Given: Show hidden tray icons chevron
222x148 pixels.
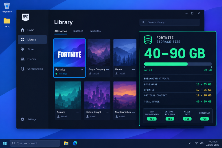Looking at the screenshot, I should point(190,143).
